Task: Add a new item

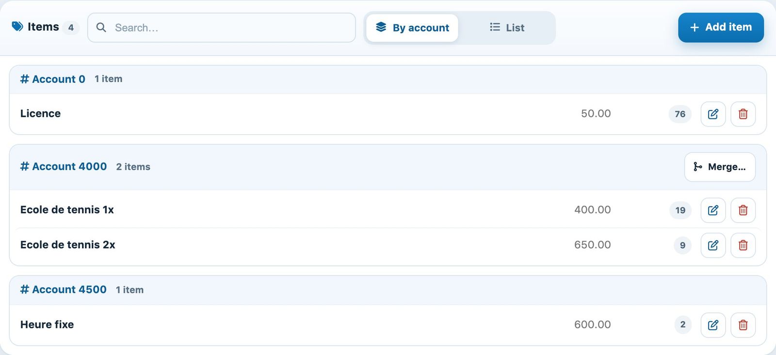Action: [721, 27]
